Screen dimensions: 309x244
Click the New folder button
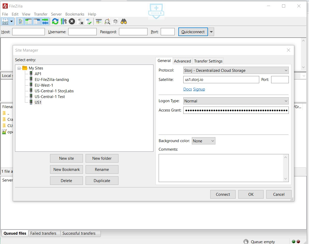[x=102, y=158]
